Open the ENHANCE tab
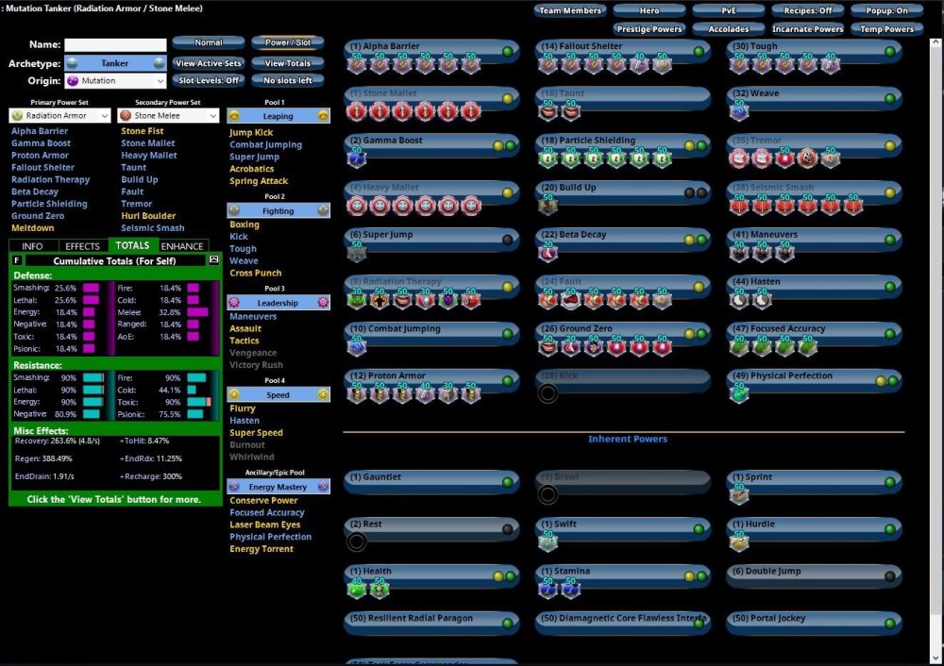 click(182, 246)
